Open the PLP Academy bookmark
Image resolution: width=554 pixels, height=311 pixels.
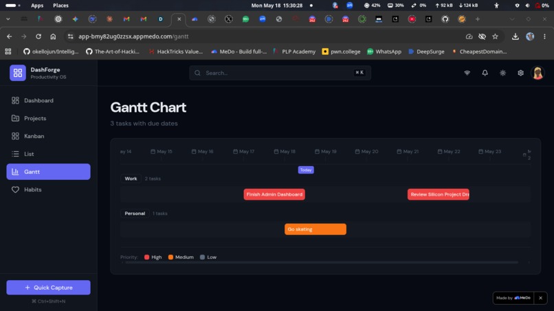[294, 51]
